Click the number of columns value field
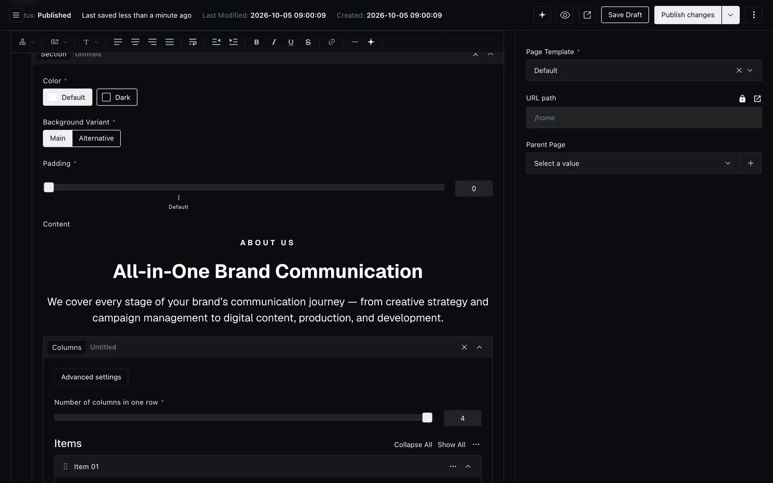The width and height of the screenshot is (773, 483). (462, 418)
